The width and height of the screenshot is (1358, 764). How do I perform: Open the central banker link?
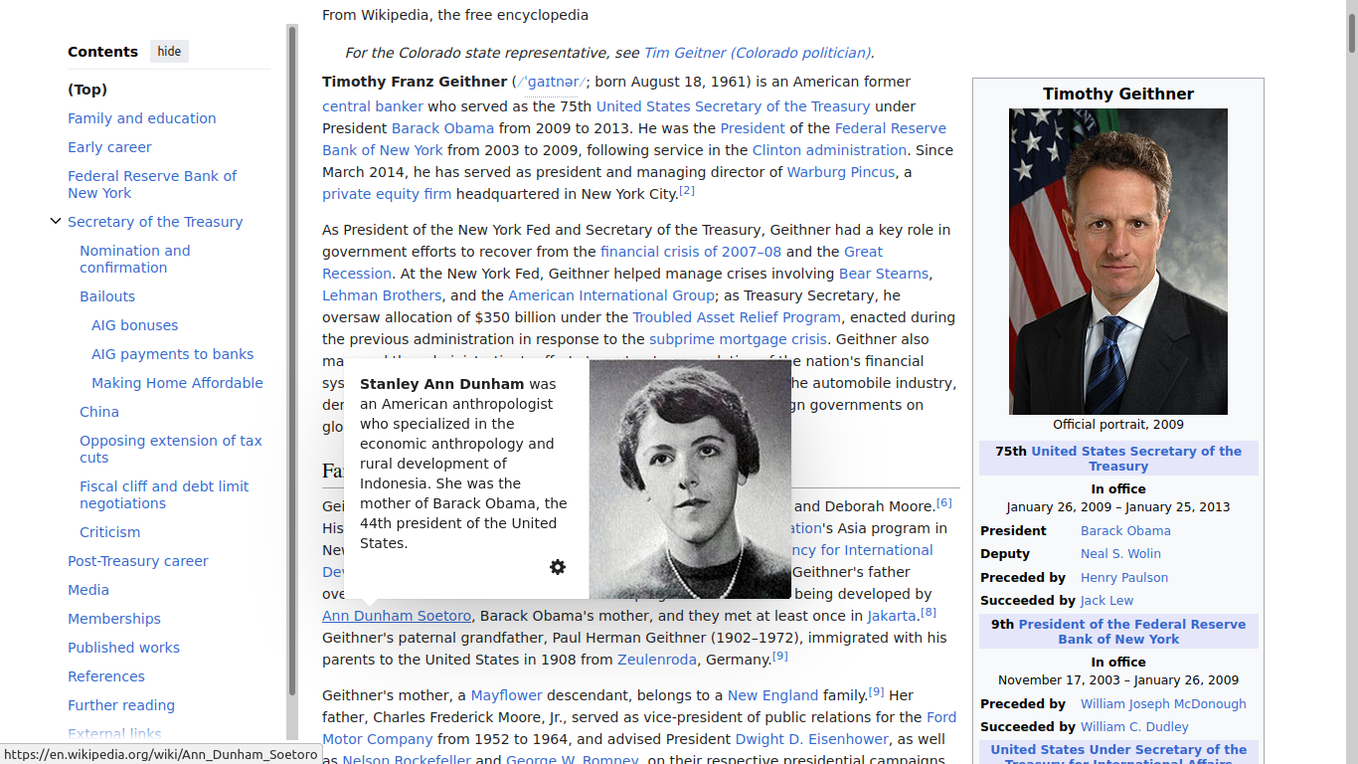tap(373, 106)
